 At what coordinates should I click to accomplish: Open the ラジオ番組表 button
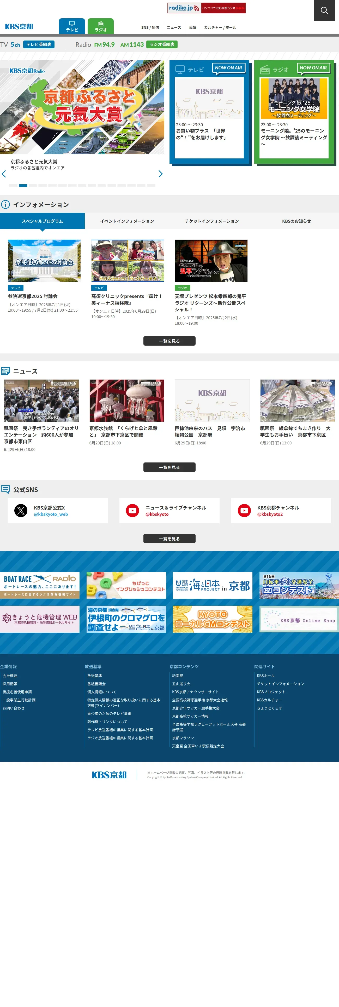(162, 44)
